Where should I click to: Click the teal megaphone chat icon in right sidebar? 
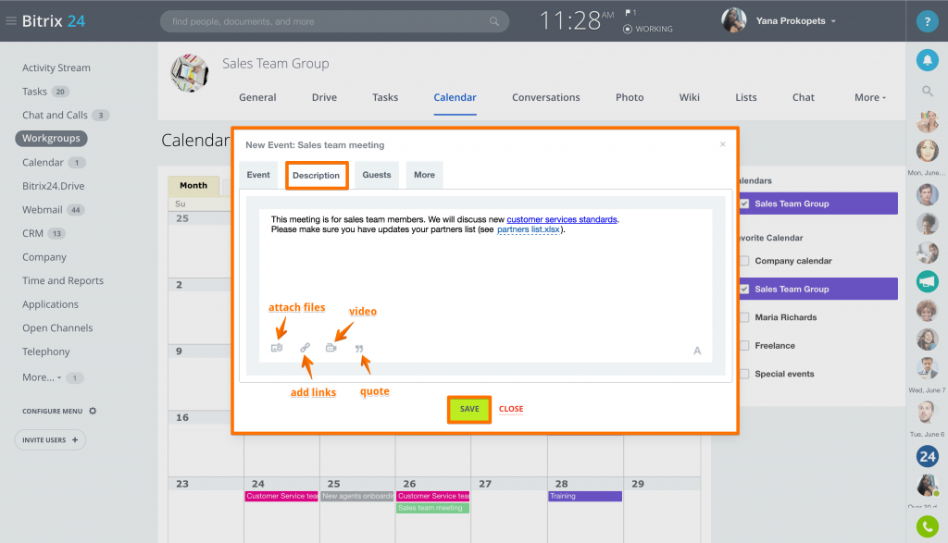tap(927, 281)
